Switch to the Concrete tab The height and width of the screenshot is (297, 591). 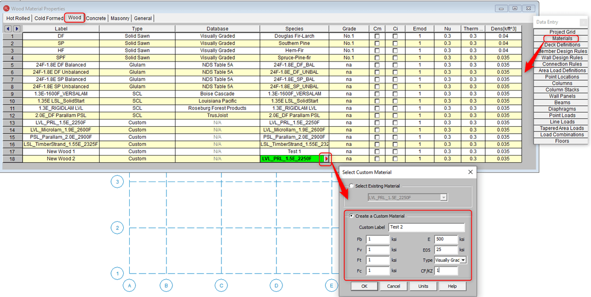click(96, 18)
